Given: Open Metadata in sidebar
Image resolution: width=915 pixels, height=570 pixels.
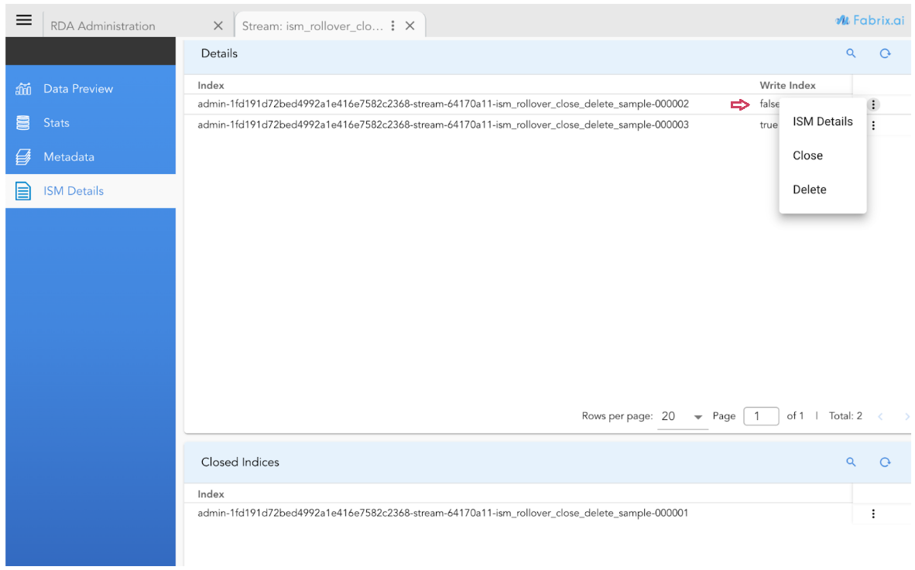Looking at the screenshot, I should (x=68, y=157).
